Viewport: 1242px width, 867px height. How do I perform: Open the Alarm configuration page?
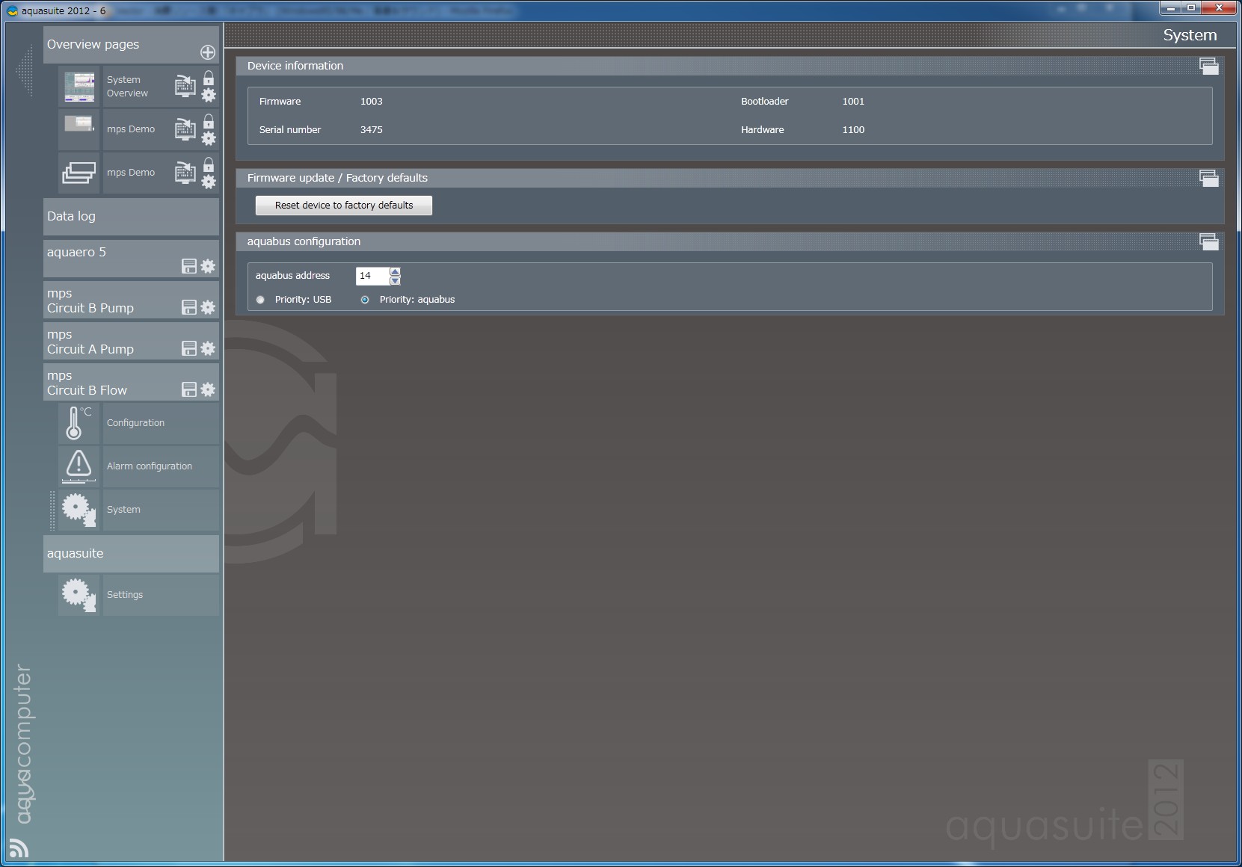tap(161, 466)
